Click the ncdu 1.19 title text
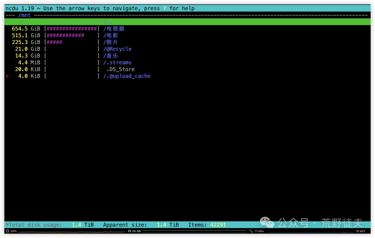The width and height of the screenshot is (375, 238). (x=20, y=8)
